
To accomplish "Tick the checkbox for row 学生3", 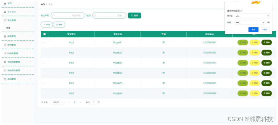I will click(44, 63).
